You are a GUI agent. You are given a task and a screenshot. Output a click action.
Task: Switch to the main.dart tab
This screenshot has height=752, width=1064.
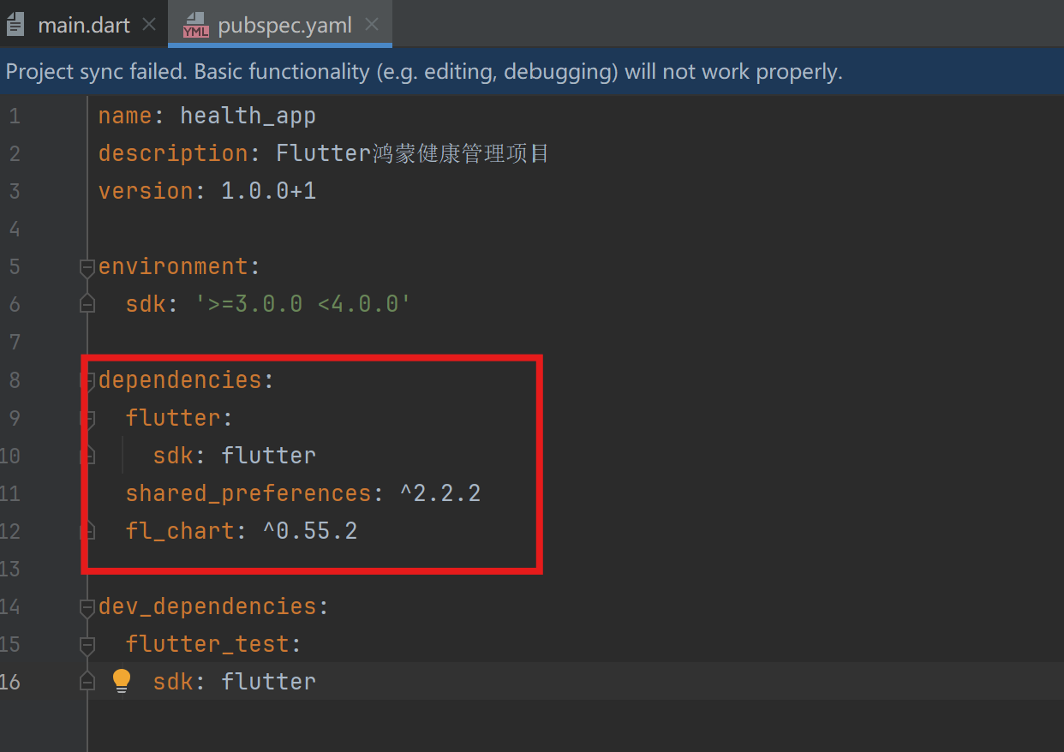tap(84, 25)
